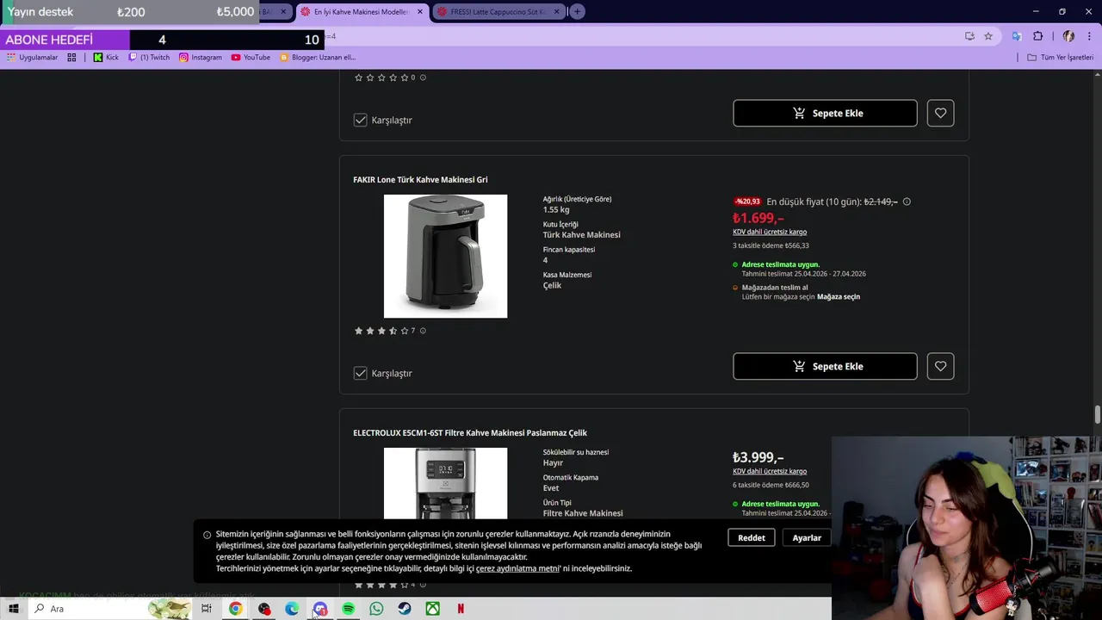This screenshot has height=620, width=1102.
Task: Click cookie banner info icon
Action: coord(207,535)
